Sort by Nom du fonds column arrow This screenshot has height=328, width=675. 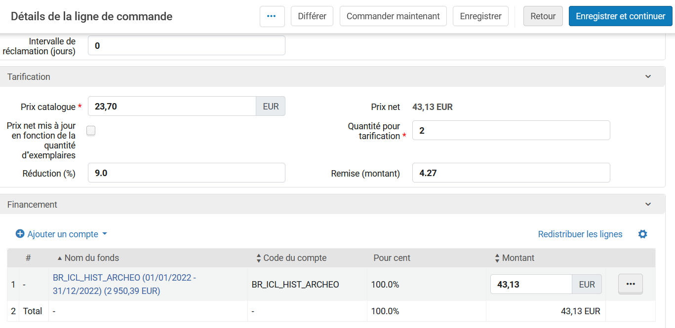60,258
